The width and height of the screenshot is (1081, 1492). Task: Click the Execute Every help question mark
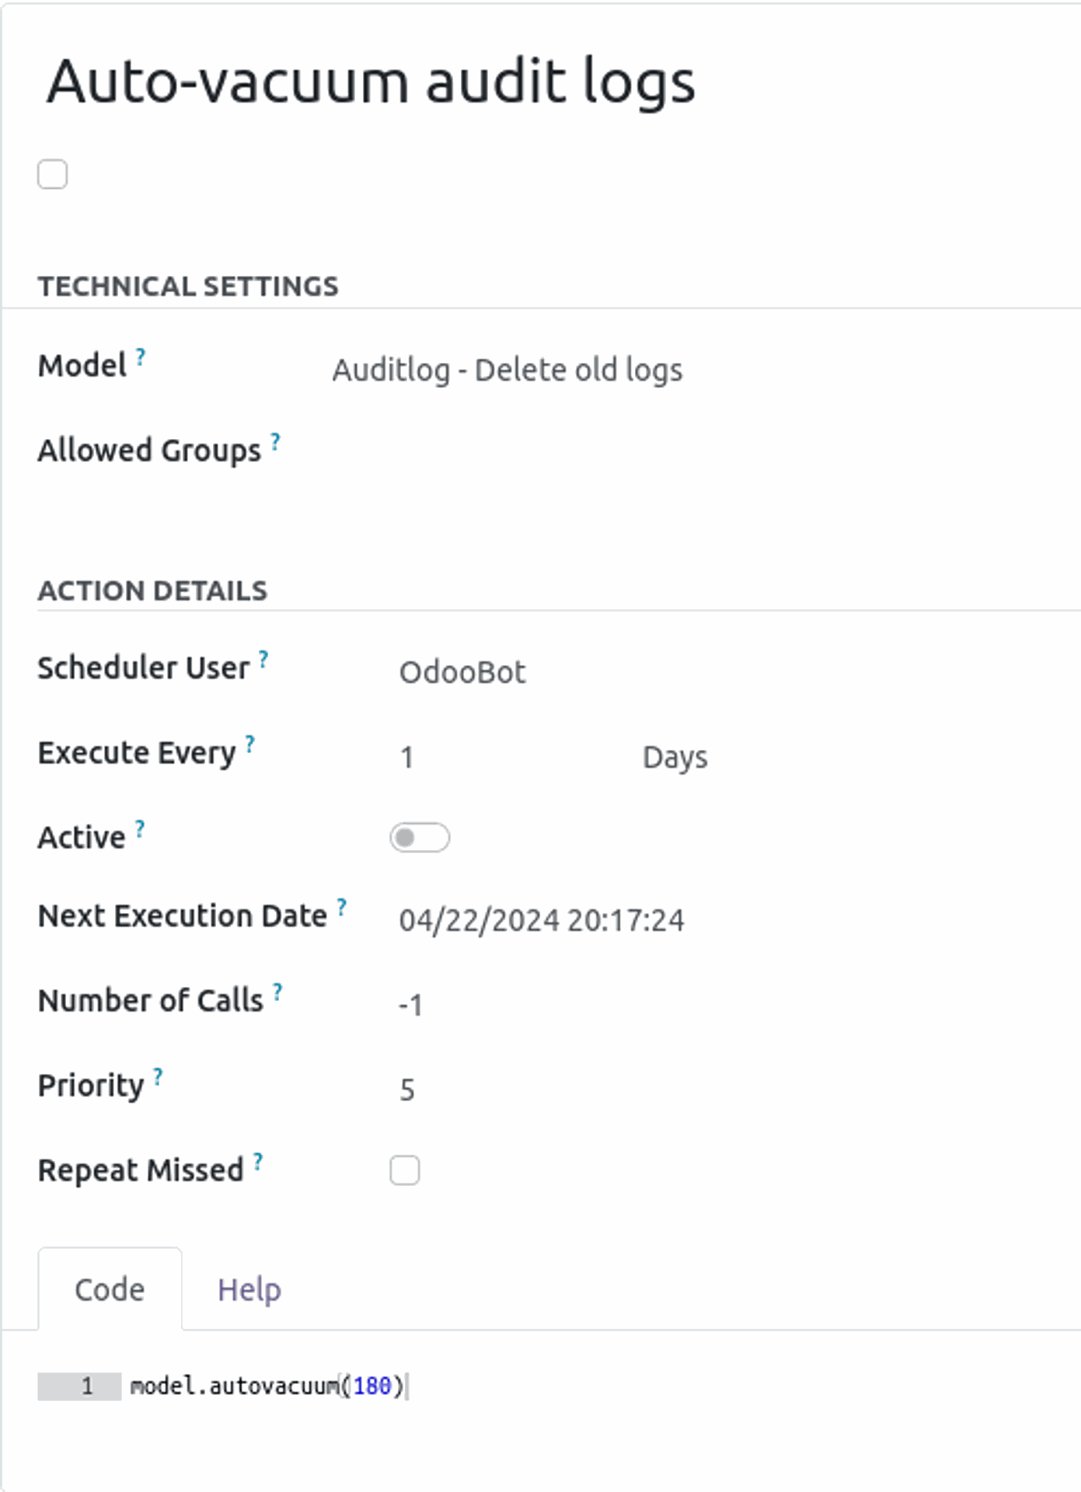click(x=249, y=744)
